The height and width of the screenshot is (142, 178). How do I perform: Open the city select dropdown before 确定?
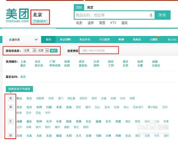pos(43,50)
